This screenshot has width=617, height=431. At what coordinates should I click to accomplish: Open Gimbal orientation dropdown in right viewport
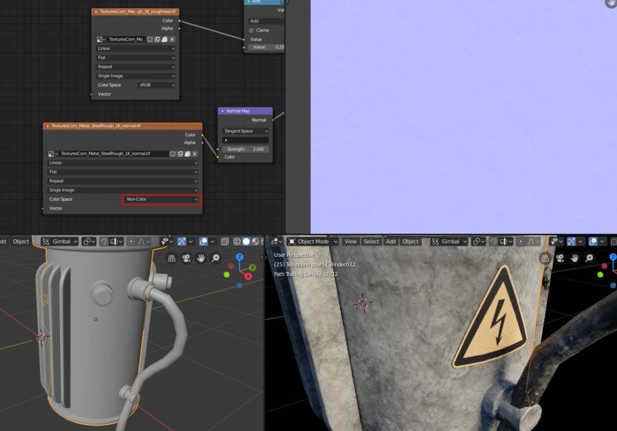point(449,241)
